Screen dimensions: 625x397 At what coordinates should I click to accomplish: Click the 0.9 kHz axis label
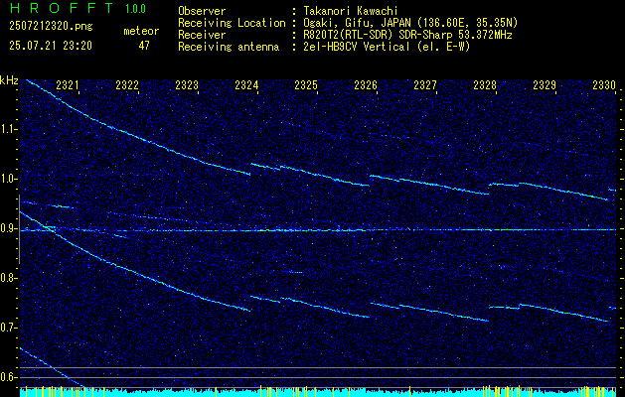pos(8,228)
